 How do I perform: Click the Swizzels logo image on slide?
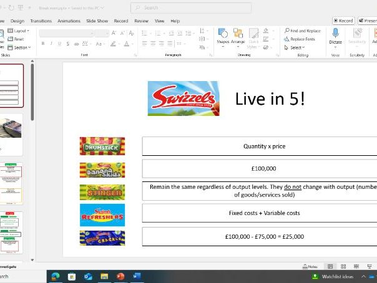(x=184, y=98)
